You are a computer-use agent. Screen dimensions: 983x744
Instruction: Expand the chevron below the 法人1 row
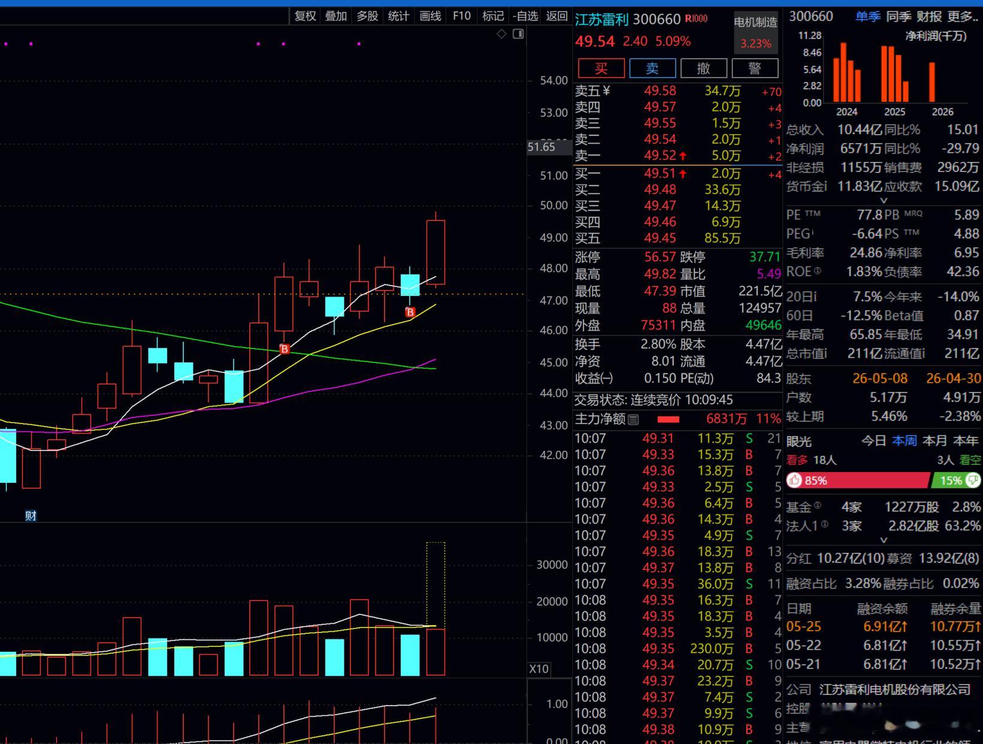pos(883,540)
